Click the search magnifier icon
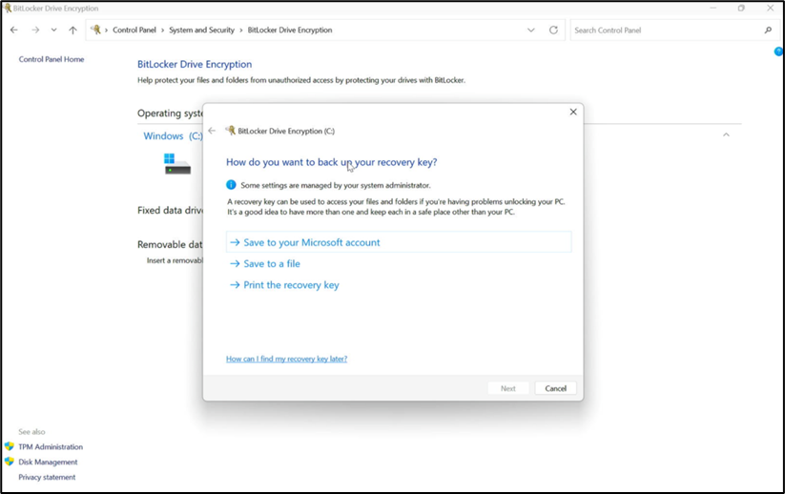This screenshot has height=494, width=785. [768, 30]
